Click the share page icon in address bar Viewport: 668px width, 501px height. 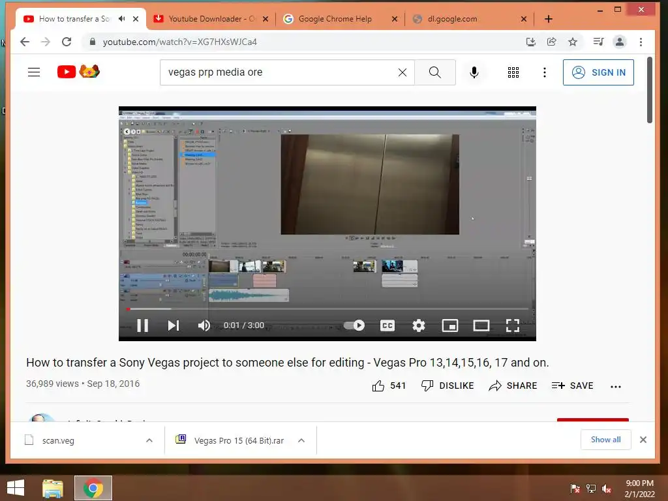552,42
